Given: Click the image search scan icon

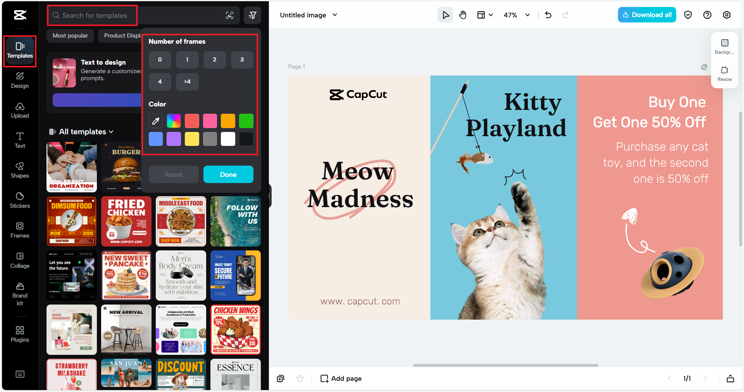Looking at the screenshot, I should click(x=230, y=15).
